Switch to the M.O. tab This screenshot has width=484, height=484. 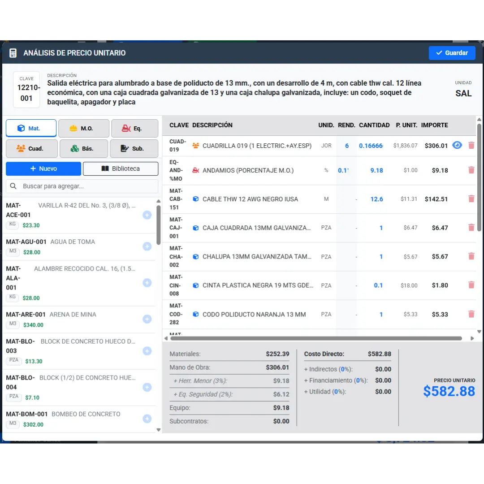pos(84,128)
